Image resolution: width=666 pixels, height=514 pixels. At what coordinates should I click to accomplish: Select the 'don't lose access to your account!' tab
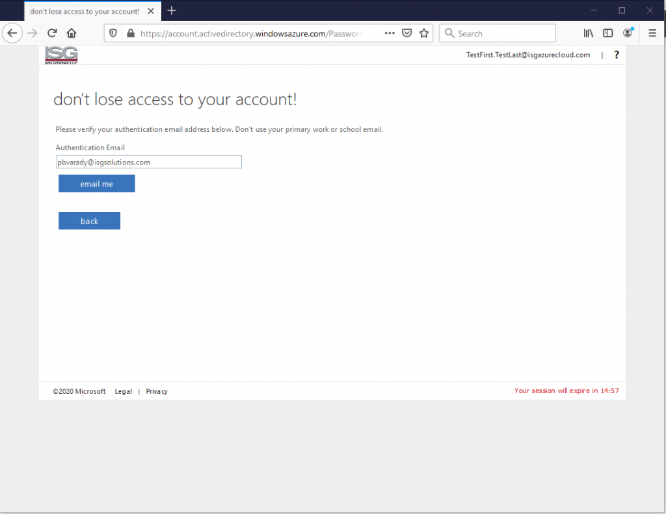pos(92,11)
